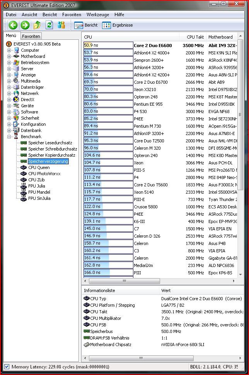Click the Up level toolbar icon
Image resolution: width=249 pixels, height=375 pixels.
pyautogui.click(x=37, y=25)
